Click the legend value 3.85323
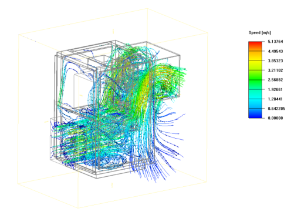301x215 pixels. pyautogui.click(x=275, y=61)
